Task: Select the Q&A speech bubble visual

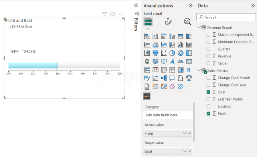Action: pyautogui.click(x=172, y=78)
